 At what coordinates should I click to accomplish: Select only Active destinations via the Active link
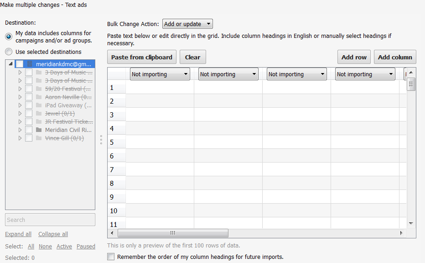64,246
